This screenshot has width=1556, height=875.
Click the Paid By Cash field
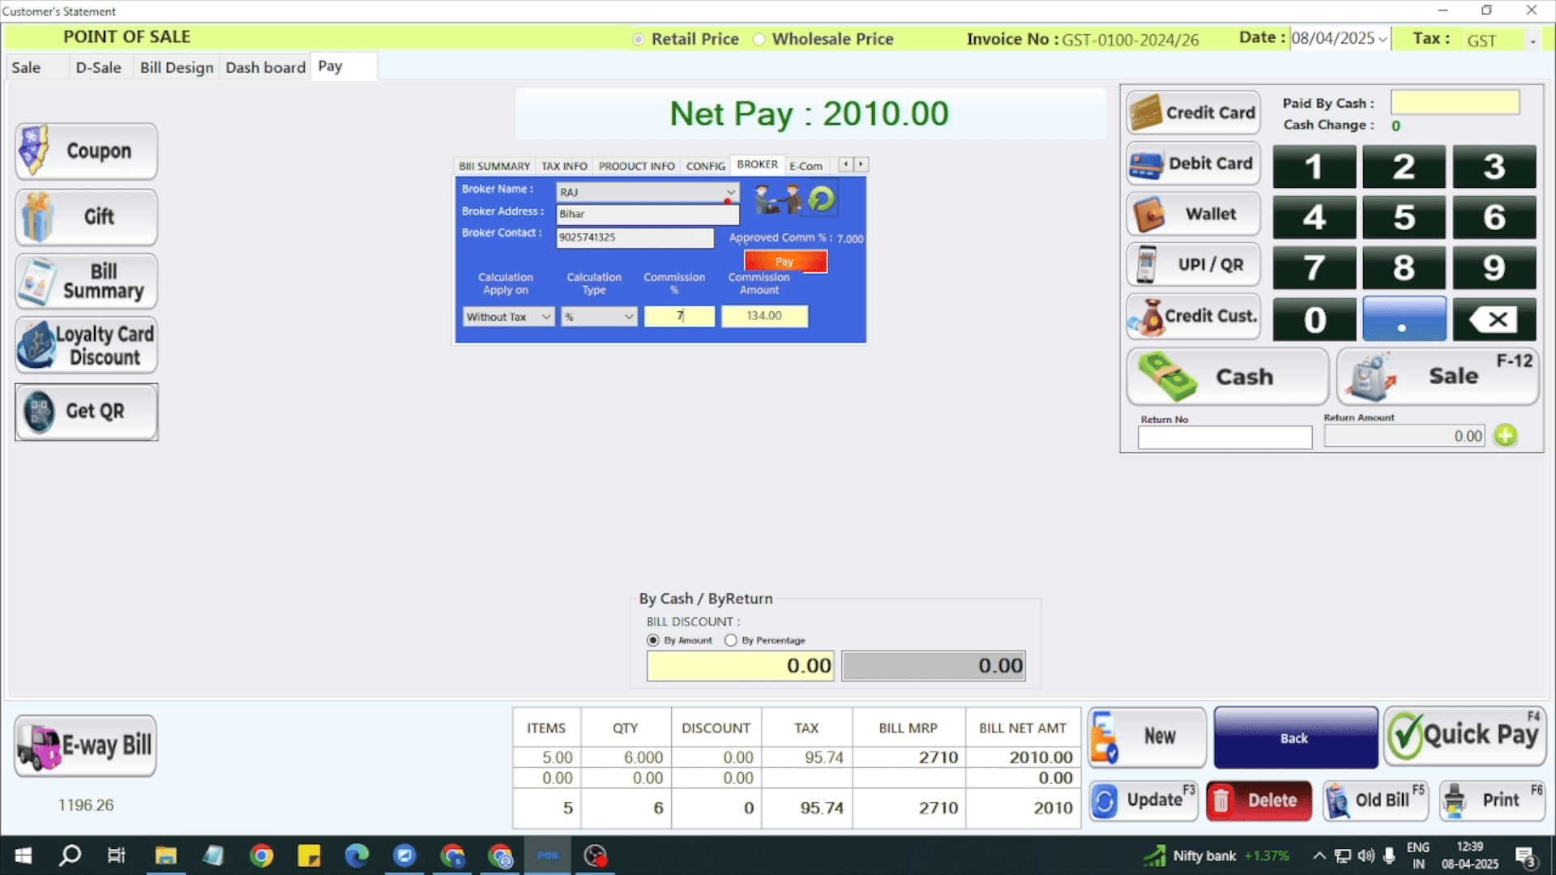coord(1455,103)
